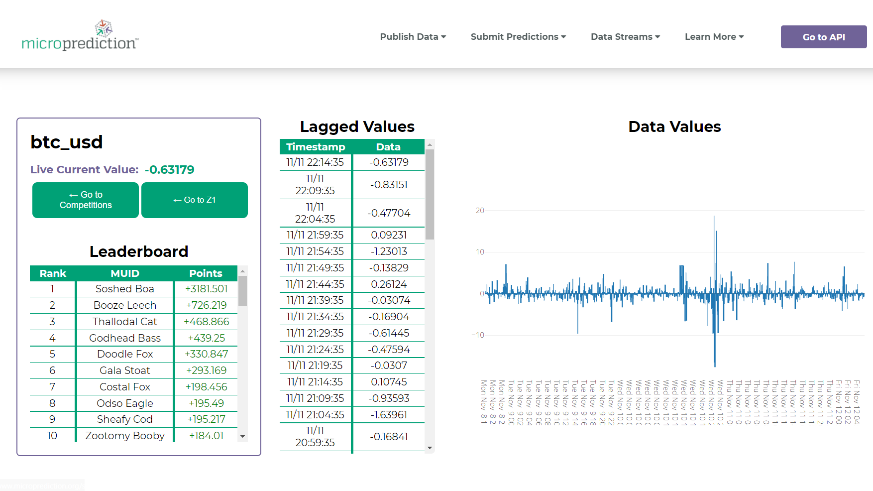
Task: Click the Data Values chart heading
Action: pyautogui.click(x=674, y=126)
